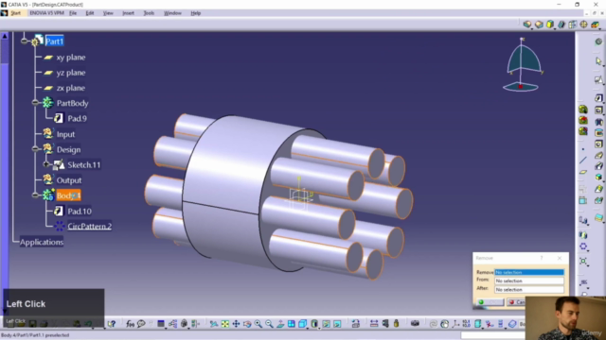The height and width of the screenshot is (340, 606).
Task: Click the Remove selection field
Action: (528, 272)
